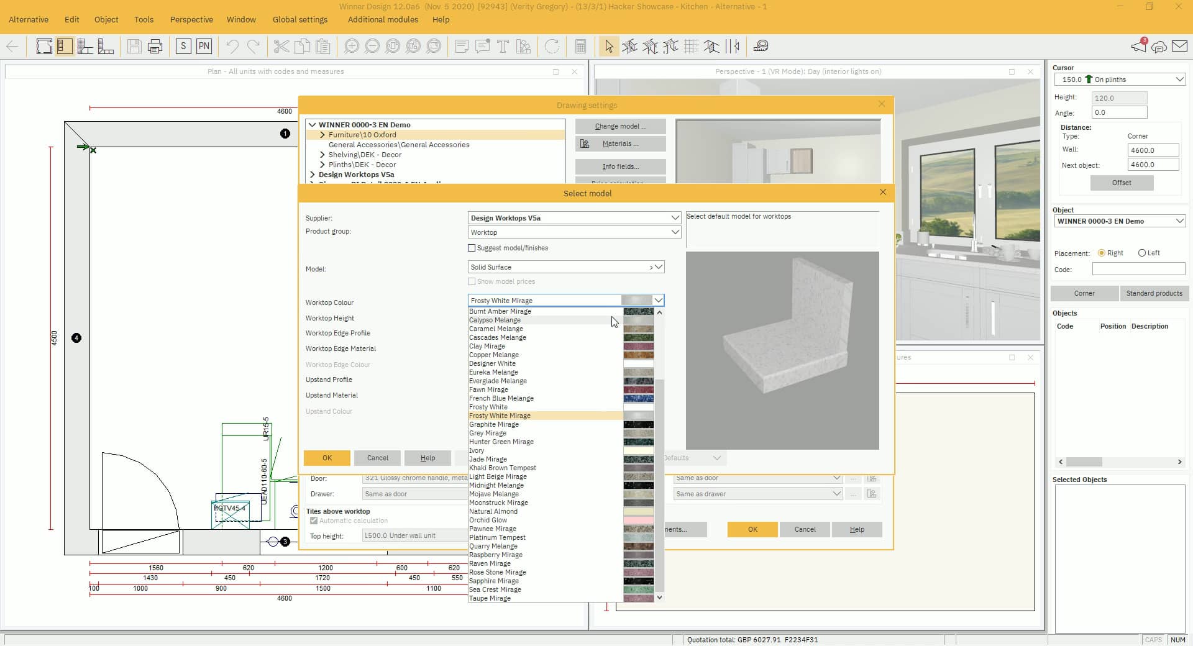Viewport: 1193px width, 646px height.
Task: Open the Supplier dropdown
Action: pos(674,218)
